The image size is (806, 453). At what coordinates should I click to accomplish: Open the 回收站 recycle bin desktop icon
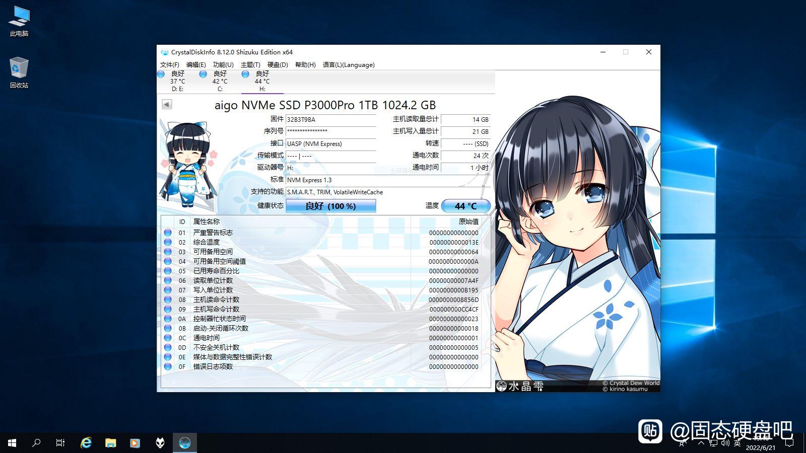click(x=19, y=73)
